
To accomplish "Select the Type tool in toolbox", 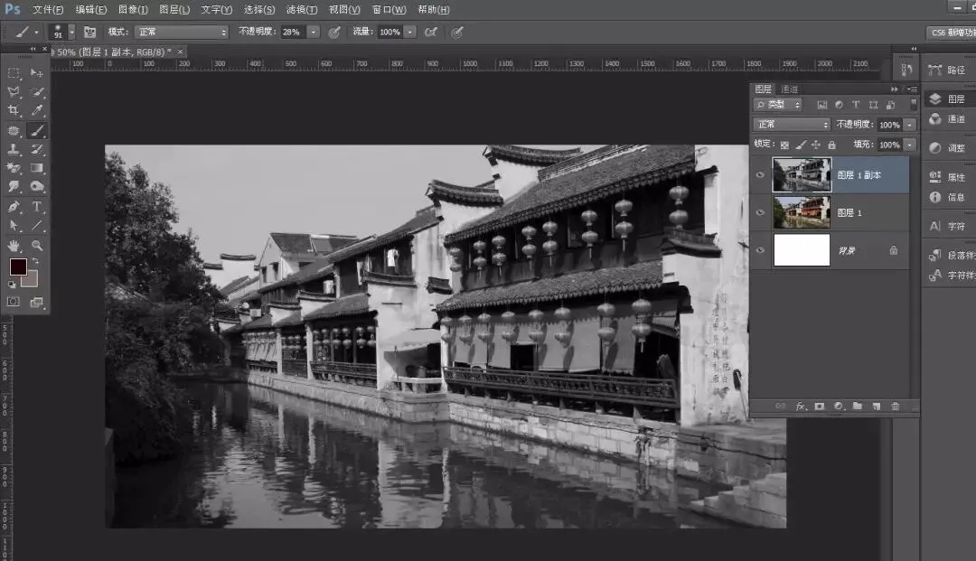I will pos(37,207).
